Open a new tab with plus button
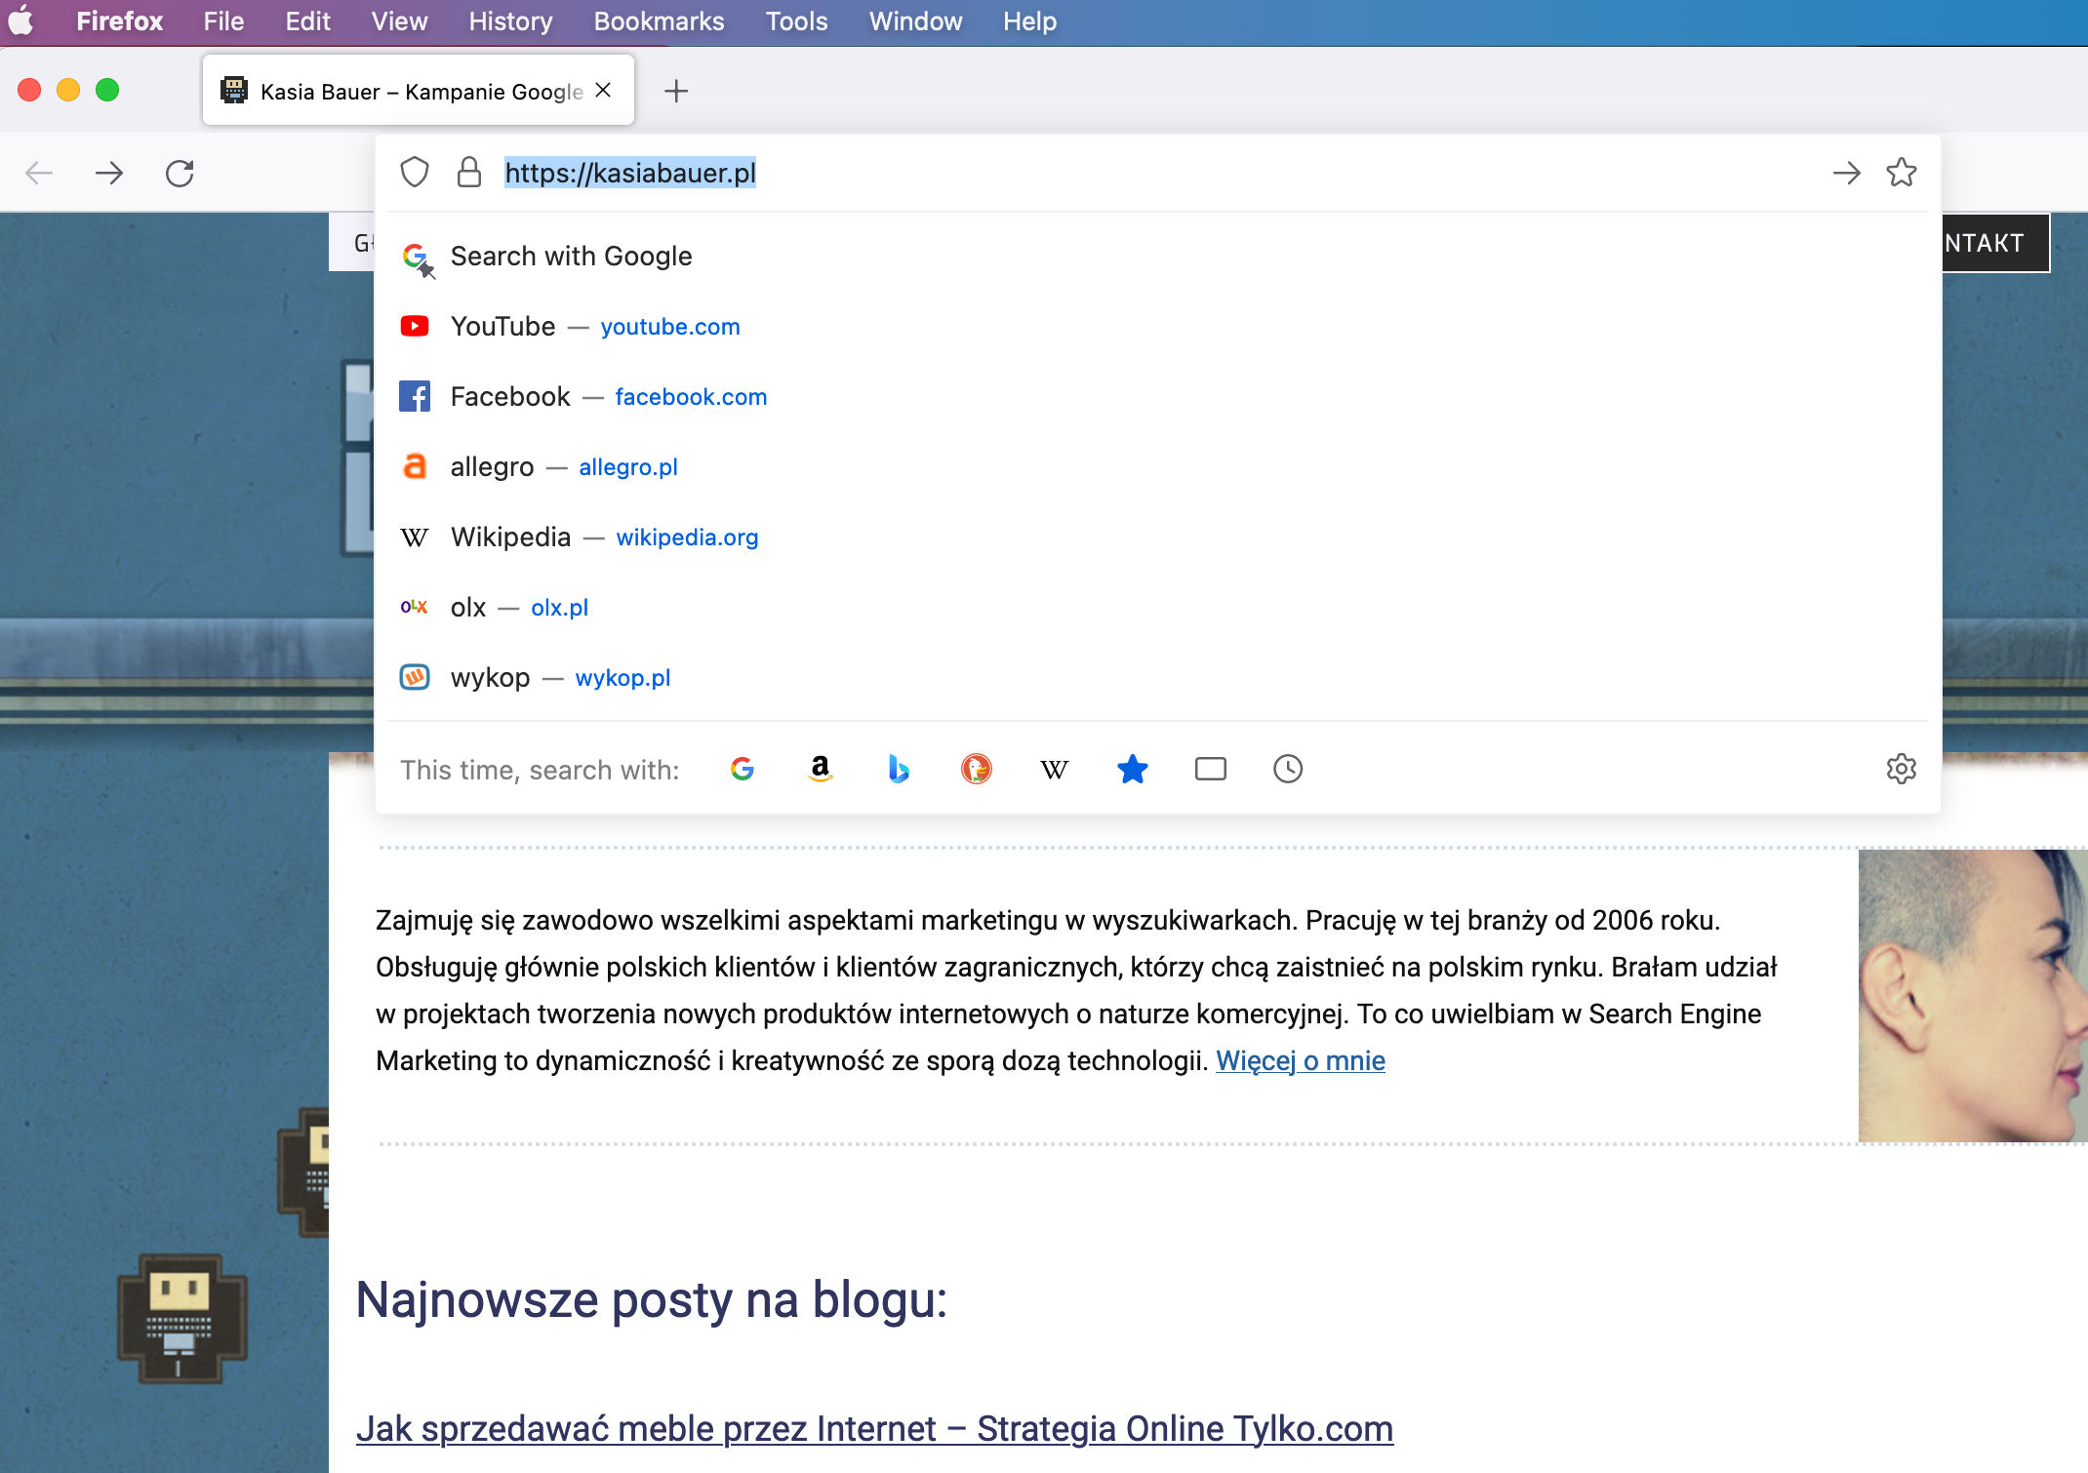2088x1473 pixels. [675, 91]
